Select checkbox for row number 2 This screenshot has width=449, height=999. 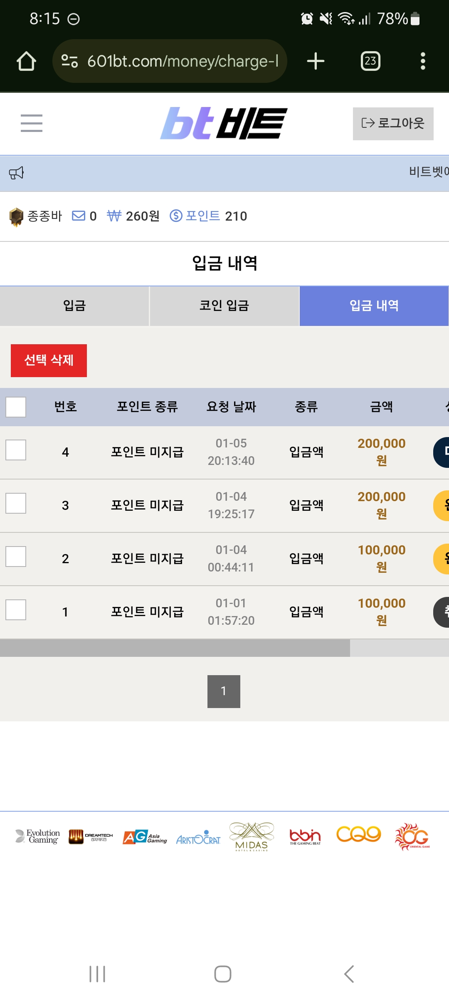click(x=16, y=557)
